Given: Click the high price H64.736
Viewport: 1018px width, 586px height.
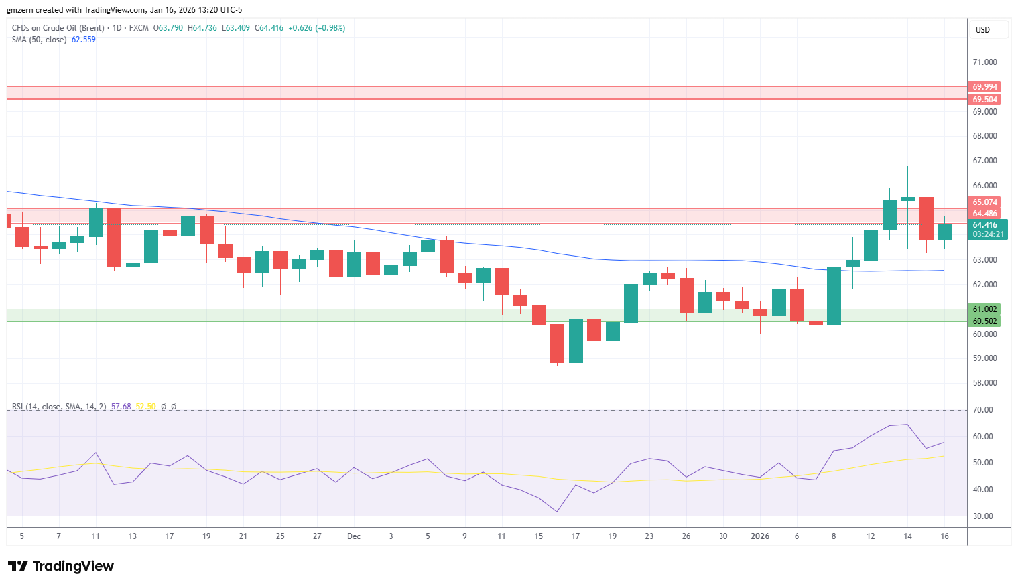Looking at the screenshot, I should 202,28.
